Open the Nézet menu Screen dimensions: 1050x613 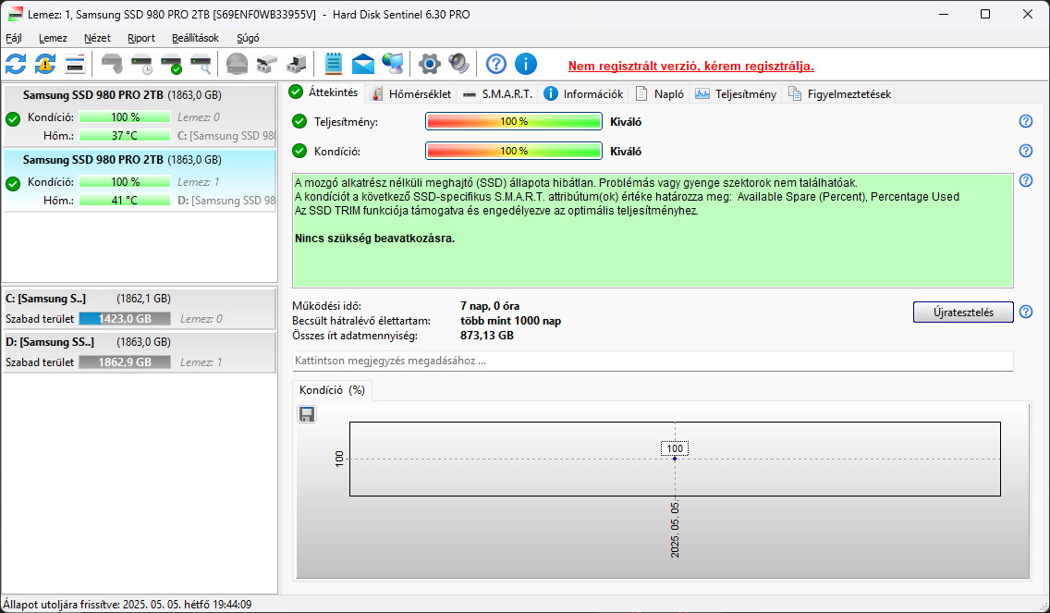[x=97, y=38]
